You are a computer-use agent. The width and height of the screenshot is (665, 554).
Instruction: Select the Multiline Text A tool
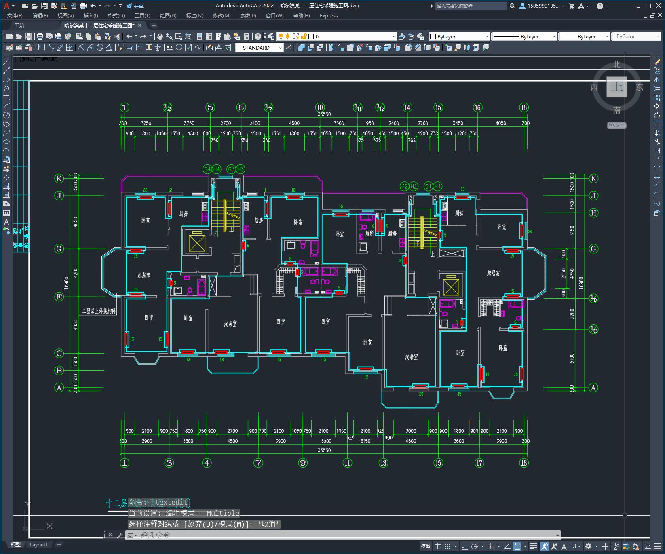6,222
